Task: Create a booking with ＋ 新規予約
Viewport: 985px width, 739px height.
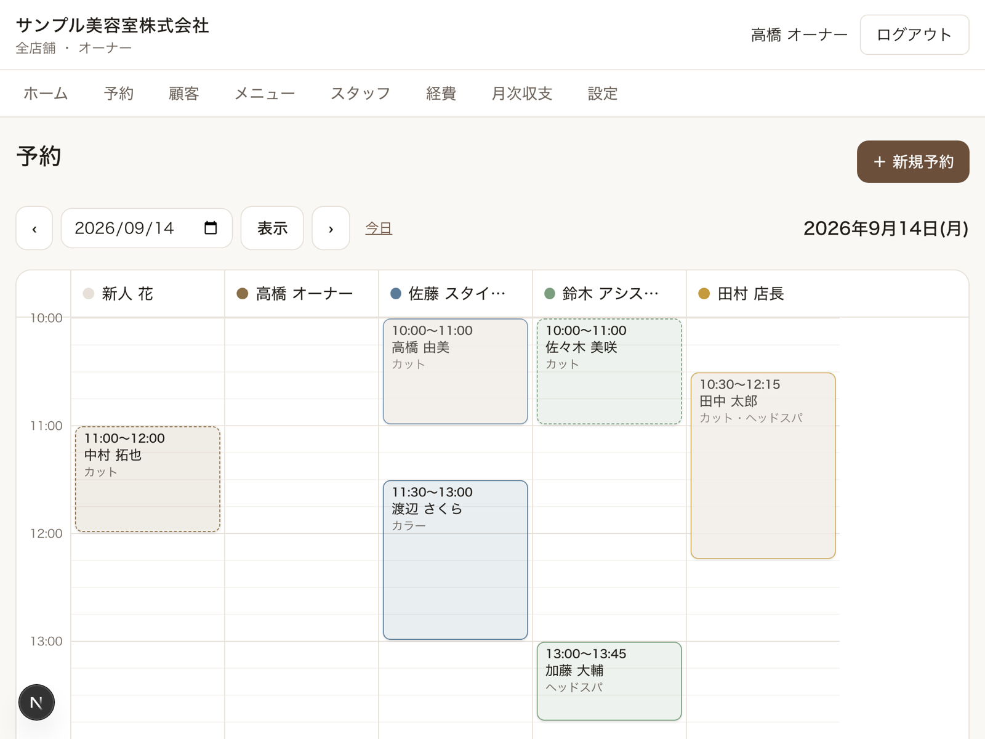Action: point(913,162)
